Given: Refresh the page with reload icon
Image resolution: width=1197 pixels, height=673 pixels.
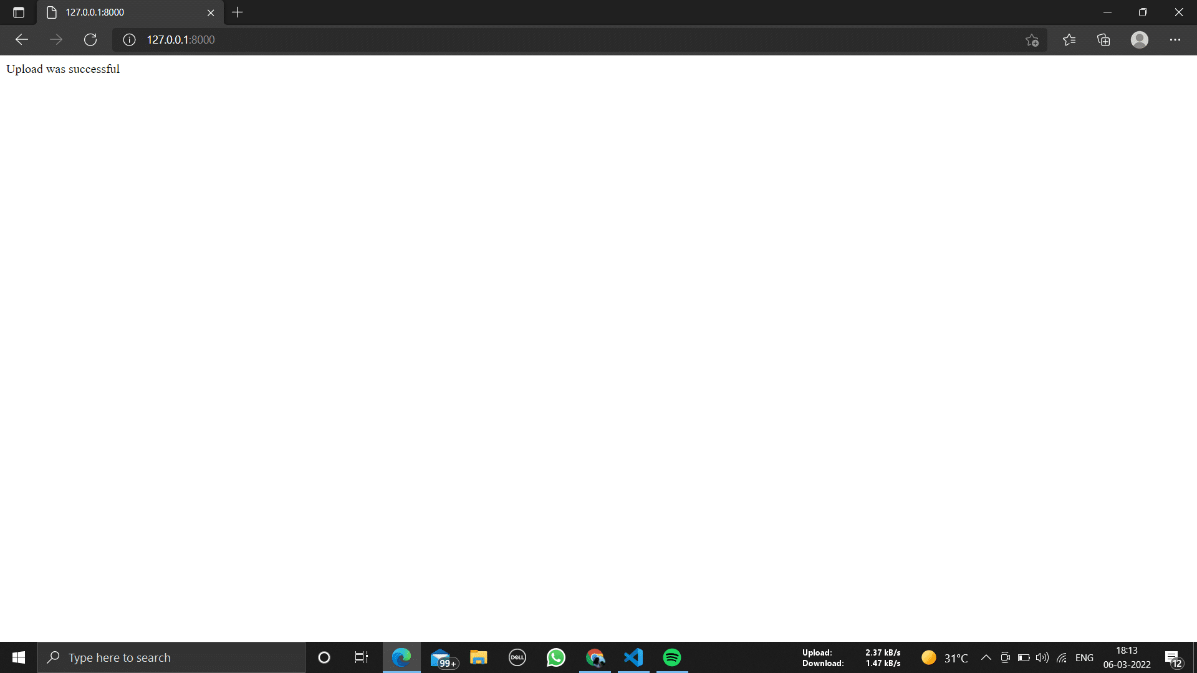Looking at the screenshot, I should click(x=90, y=40).
